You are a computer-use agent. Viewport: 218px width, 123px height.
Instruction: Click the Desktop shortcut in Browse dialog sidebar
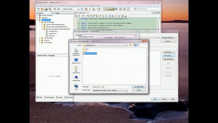coord(76,61)
